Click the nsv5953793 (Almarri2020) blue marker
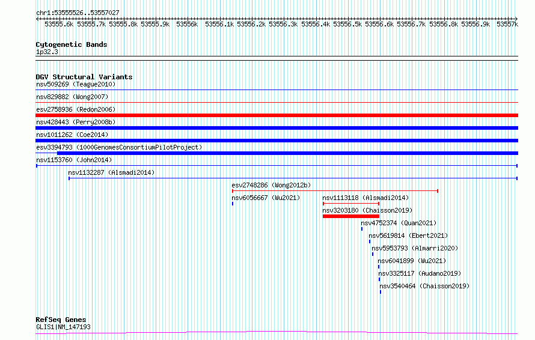The height and width of the screenshot is (340, 535). click(373, 254)
